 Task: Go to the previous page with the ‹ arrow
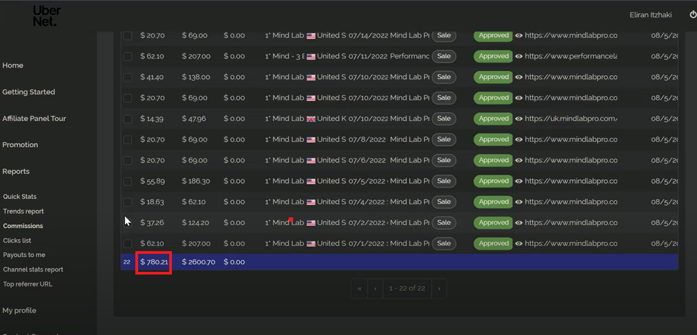(x=376, y=288)
